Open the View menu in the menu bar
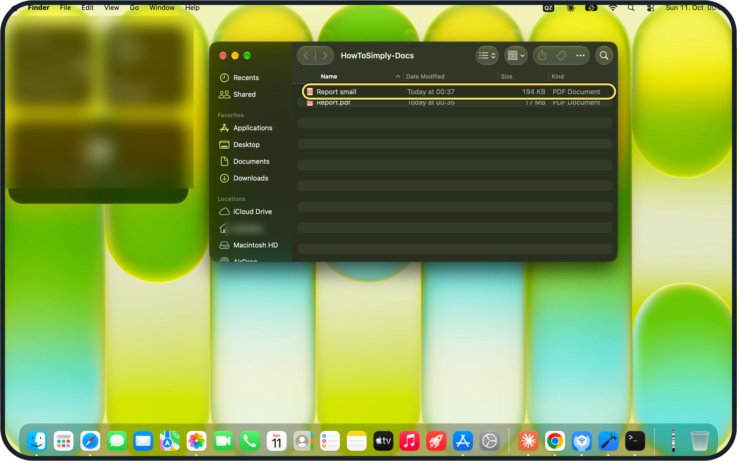 pos(111,8)
